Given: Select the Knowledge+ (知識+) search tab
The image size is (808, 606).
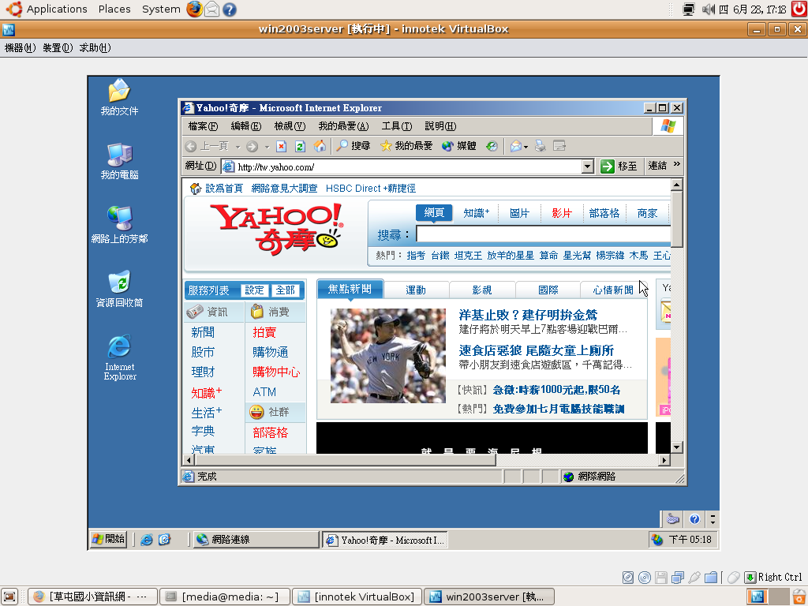Looking at the screenshot, I should point(476,213).
